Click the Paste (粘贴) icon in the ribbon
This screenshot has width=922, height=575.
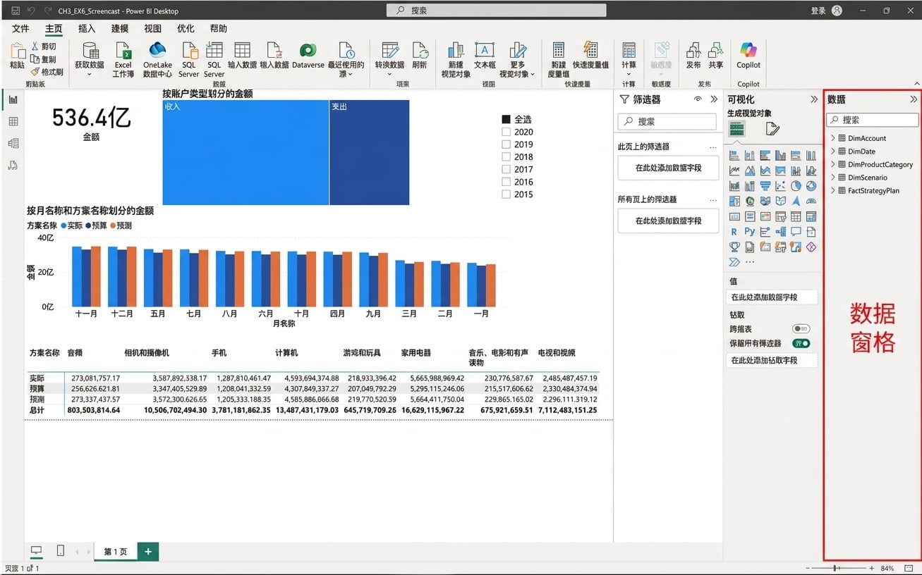pos(17,51)
